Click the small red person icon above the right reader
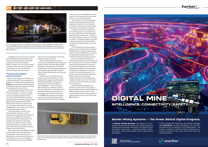 pos(165,63)
